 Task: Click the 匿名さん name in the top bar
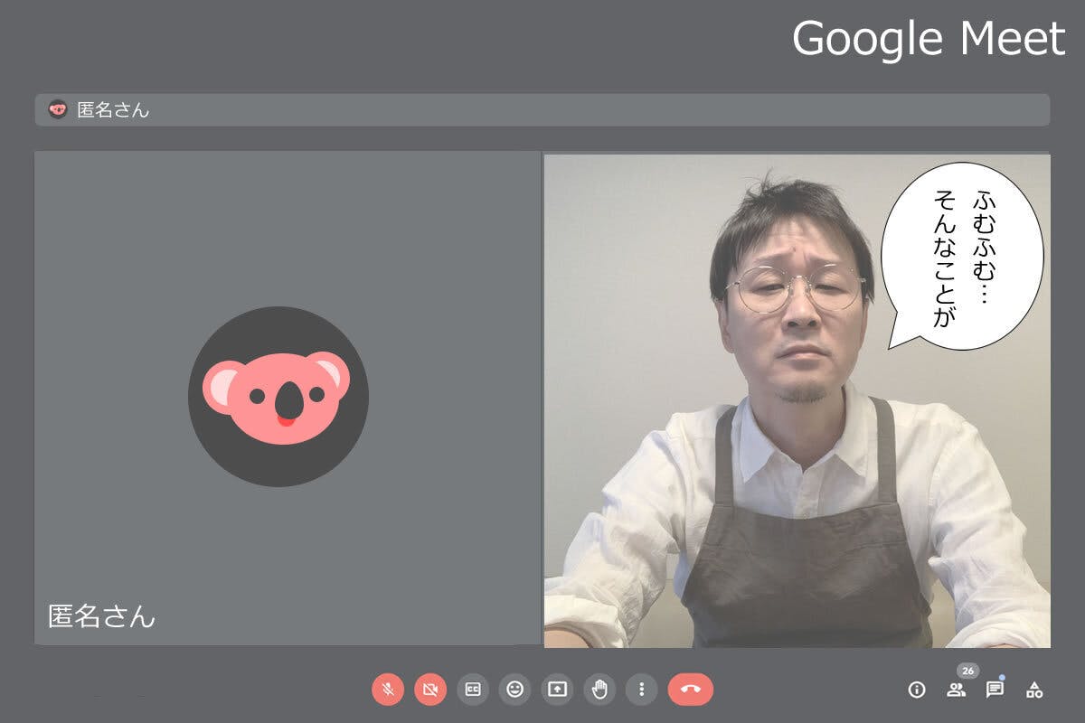113,110
